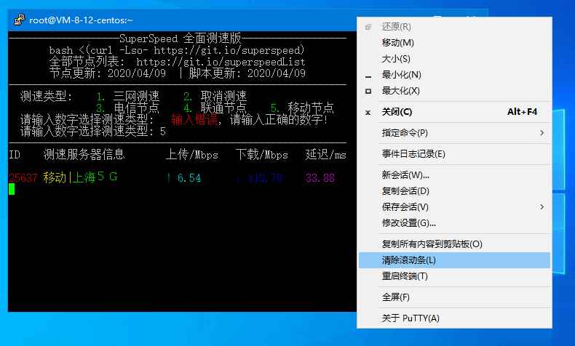Expand the 保存会话(V) submenu arrow

(542, 207)
